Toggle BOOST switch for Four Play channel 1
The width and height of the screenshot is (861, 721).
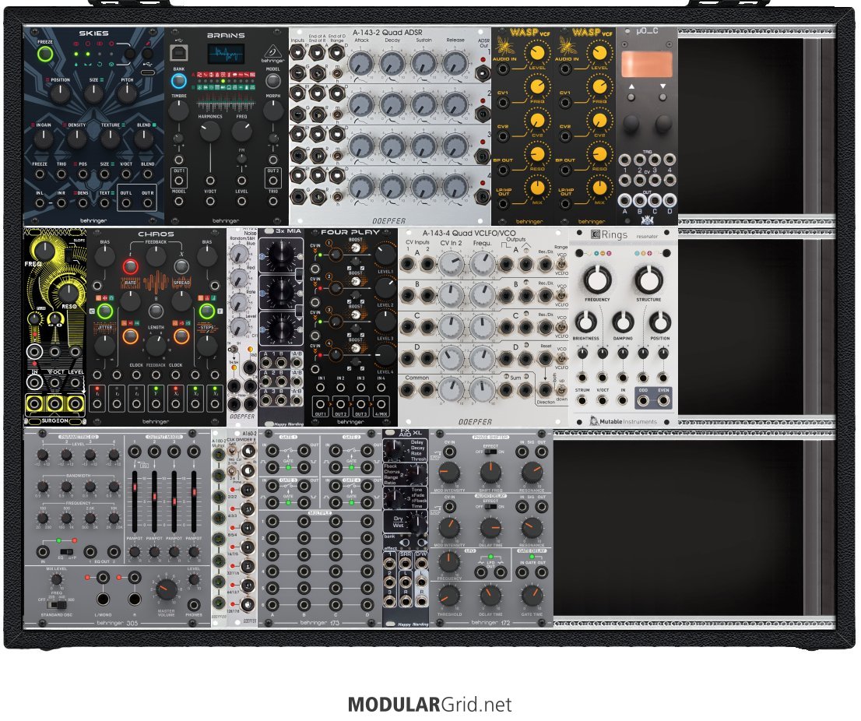pyautogui.click(x=355, y=247)
